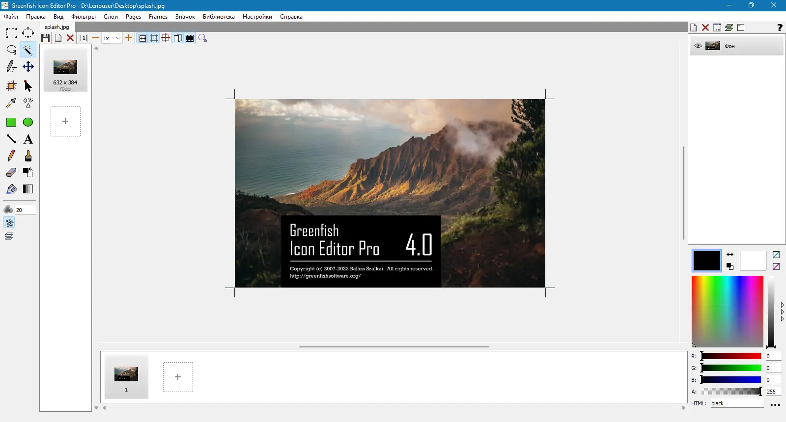Select the crop tool
The image size is (786, 422).
(11, 86)
